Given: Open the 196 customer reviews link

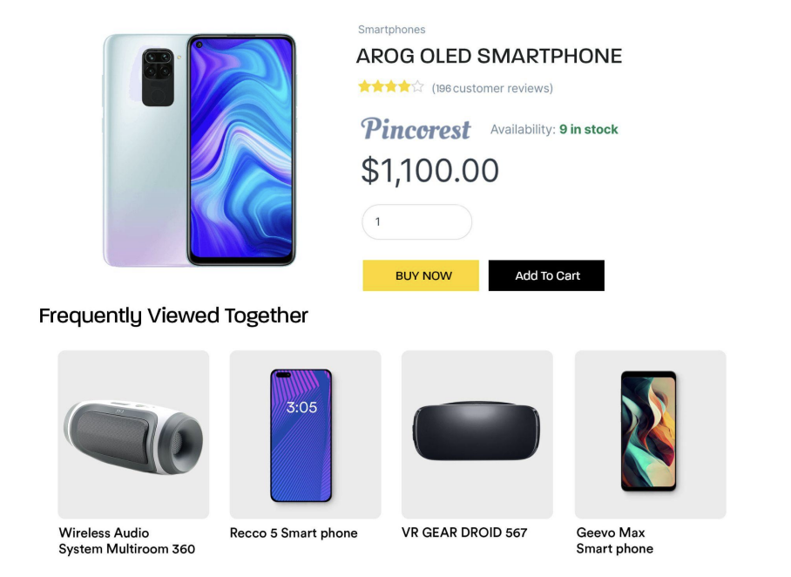Looking at the screenshot, I should click(x=492, y=88).
